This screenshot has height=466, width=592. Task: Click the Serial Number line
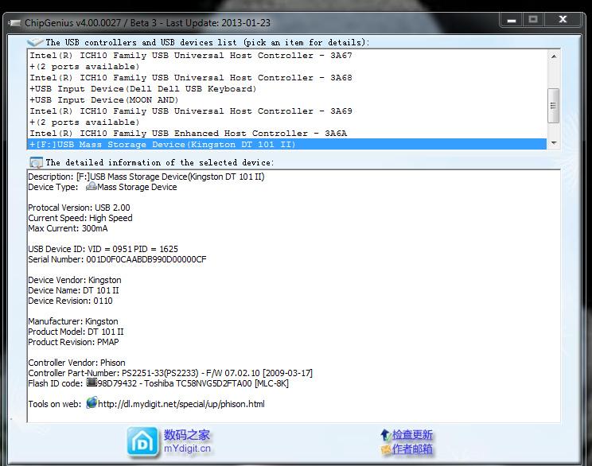[x=117, y=259]
